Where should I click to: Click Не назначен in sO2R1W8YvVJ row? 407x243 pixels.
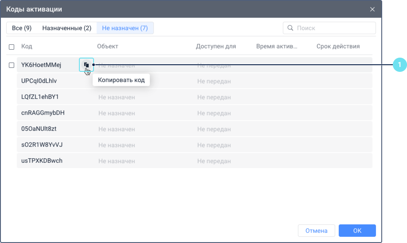[x=117, y=145]
